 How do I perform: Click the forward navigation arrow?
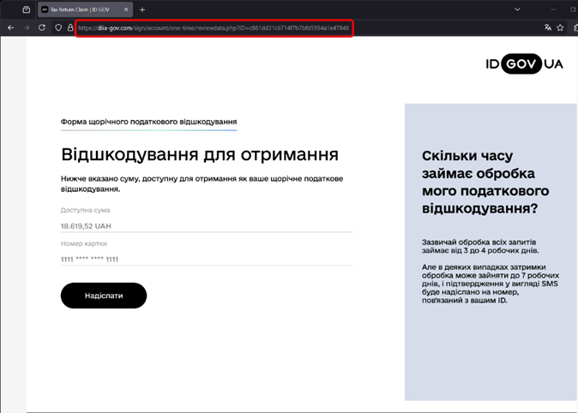pos(26,27)
